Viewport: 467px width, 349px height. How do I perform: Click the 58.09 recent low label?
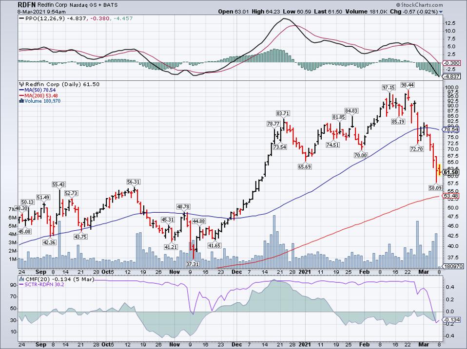click(x=435, y=188)
